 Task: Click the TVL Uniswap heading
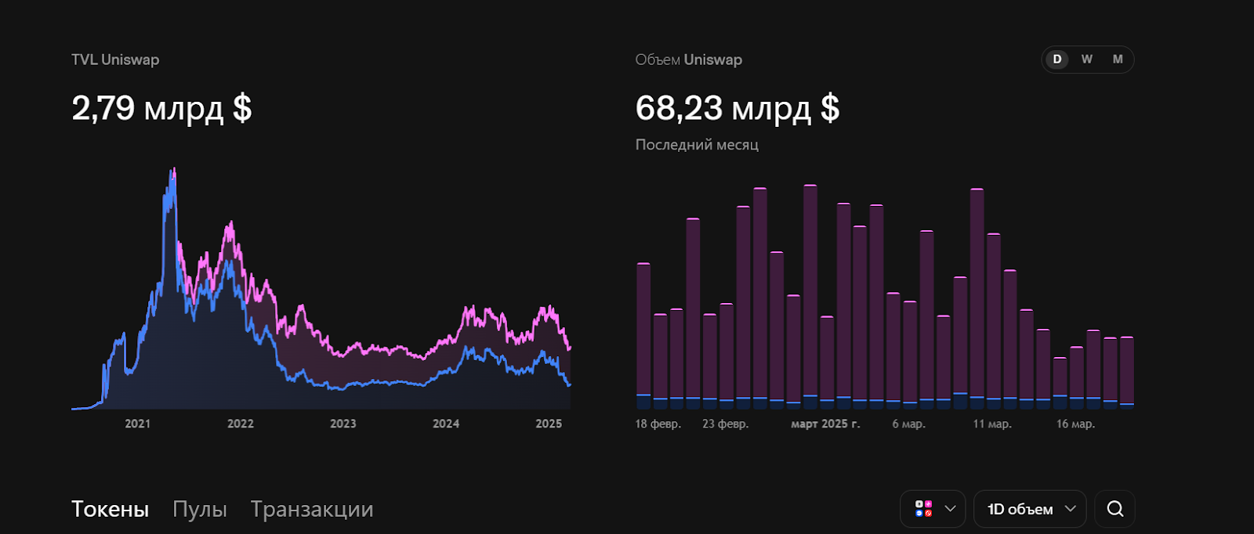tap(115, 60)
